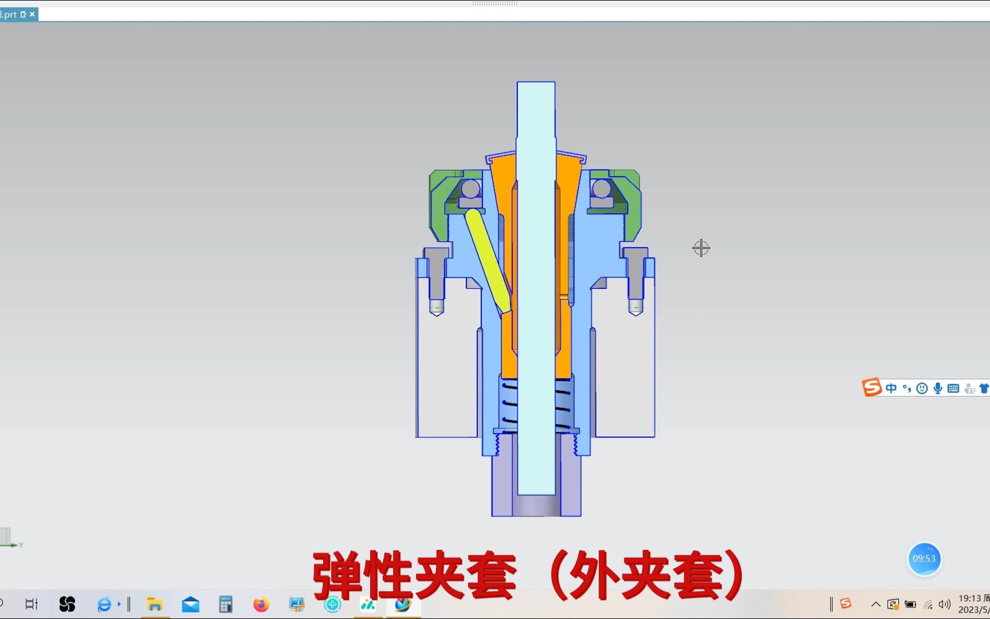
Task: Open the Sogou emoji panel
Action: pyautogui.click(x=922, y=389)
